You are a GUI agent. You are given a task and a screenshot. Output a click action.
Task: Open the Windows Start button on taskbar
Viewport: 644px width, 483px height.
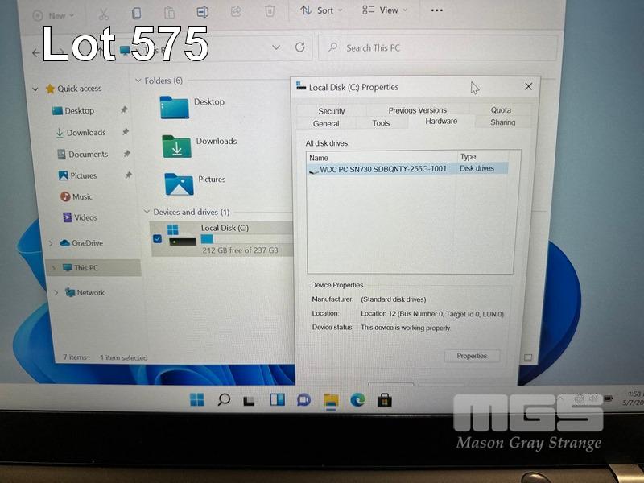coord(196,400)
